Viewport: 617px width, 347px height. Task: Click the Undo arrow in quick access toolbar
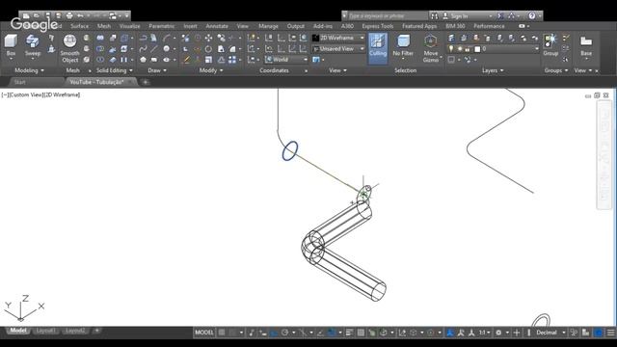point(81,15)
